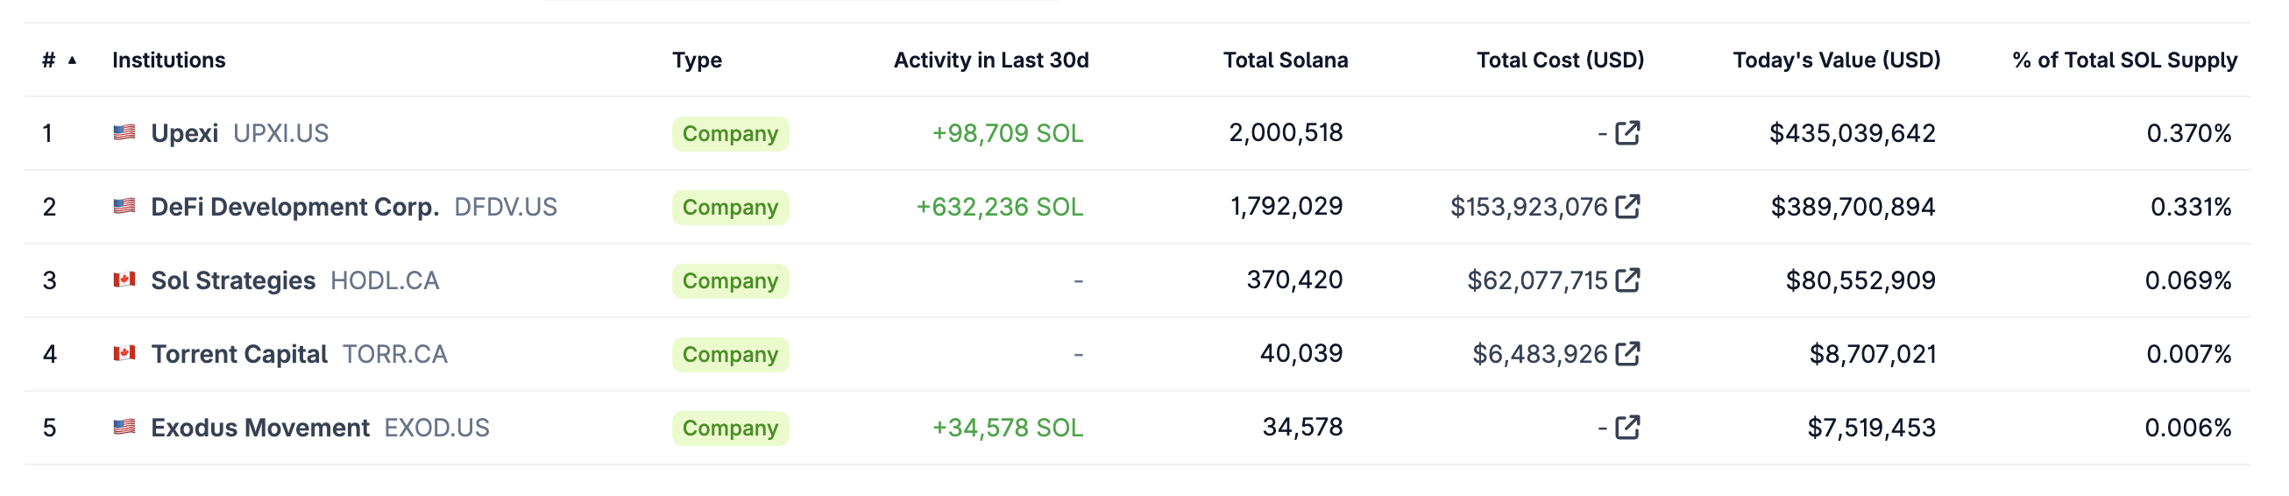
Task: Open the external link icon in Upexi row
Action: tap(1627, 133)
